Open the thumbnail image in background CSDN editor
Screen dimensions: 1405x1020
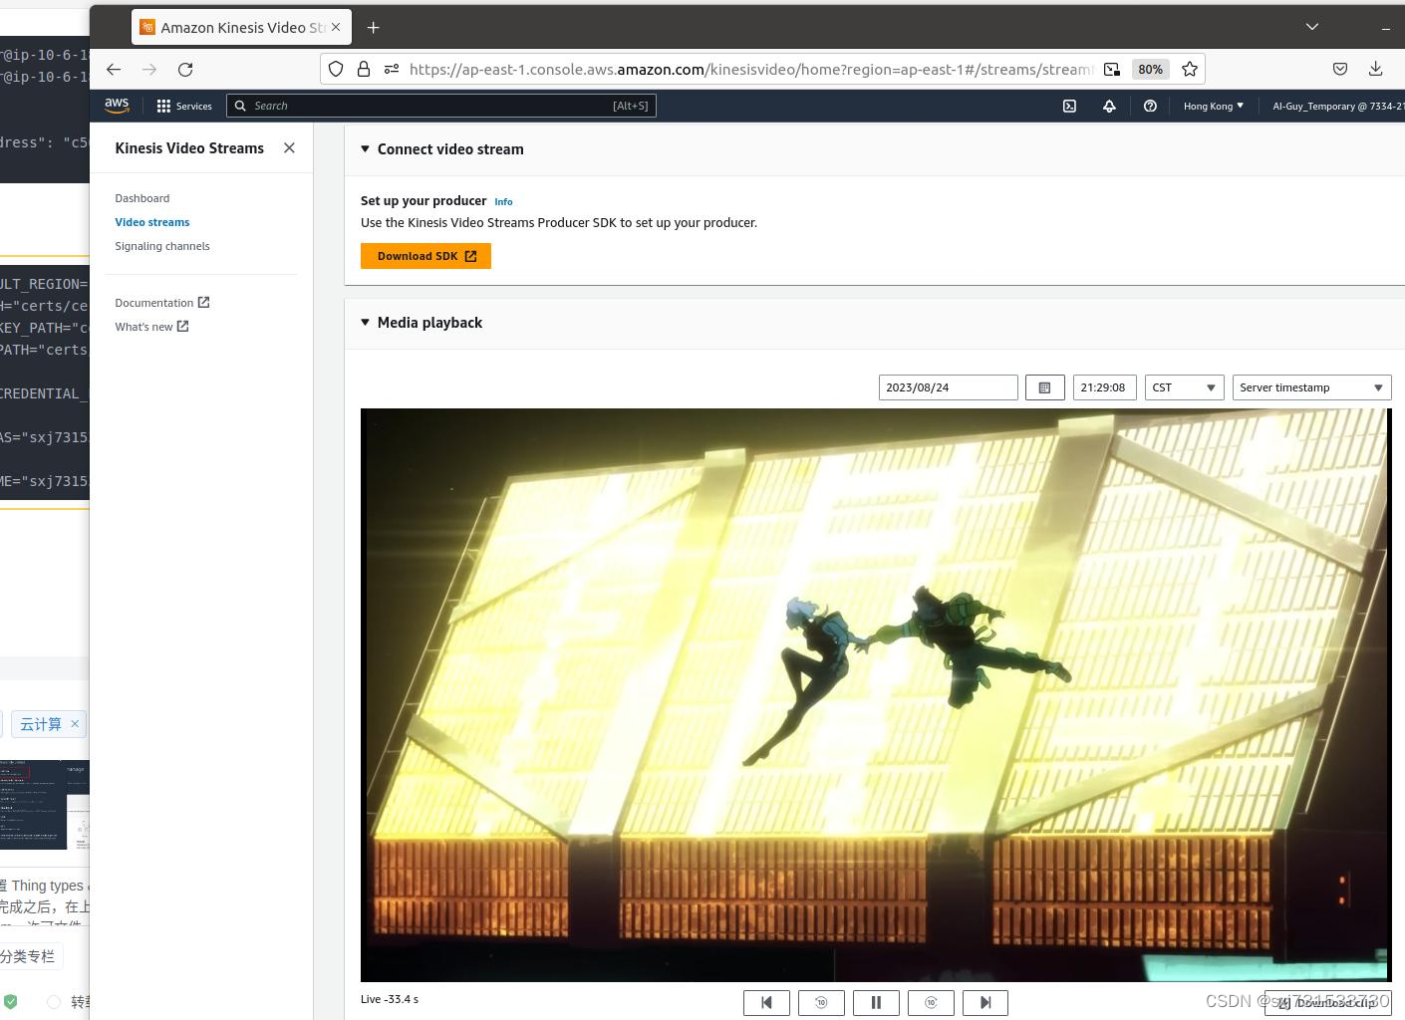(45, 805)
